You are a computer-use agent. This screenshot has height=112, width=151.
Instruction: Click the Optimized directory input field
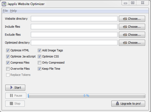pyautogui.click(x=74, y=43)
